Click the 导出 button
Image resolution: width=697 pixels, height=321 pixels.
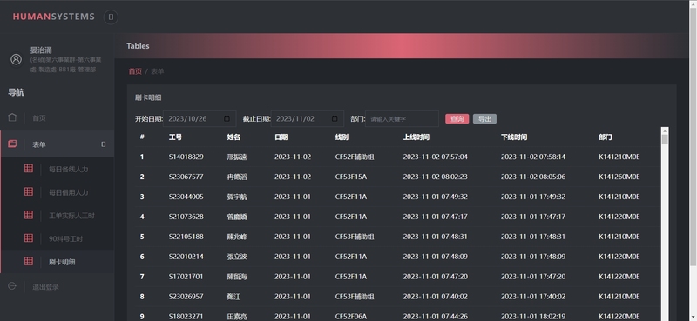coord(484,119)
